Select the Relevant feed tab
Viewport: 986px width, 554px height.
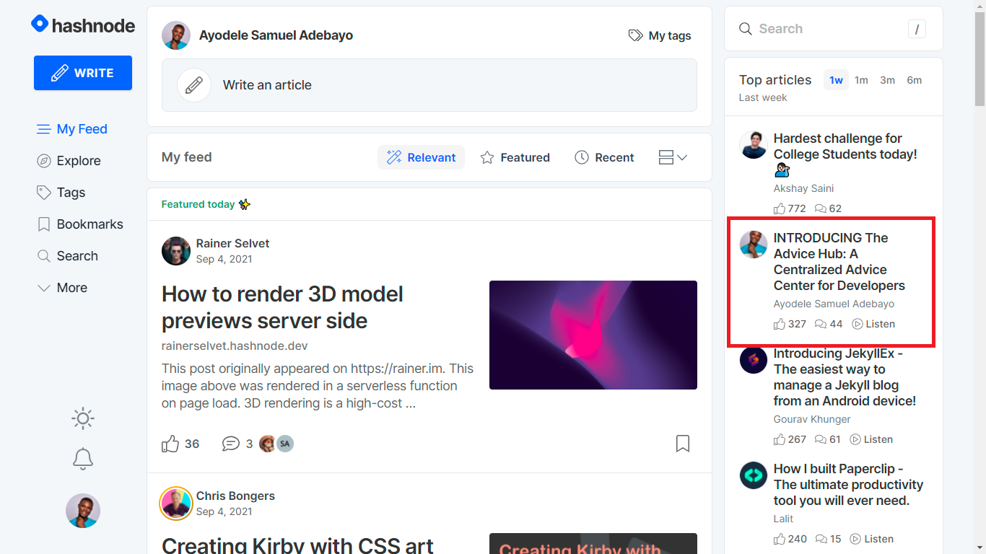point(422,157)
